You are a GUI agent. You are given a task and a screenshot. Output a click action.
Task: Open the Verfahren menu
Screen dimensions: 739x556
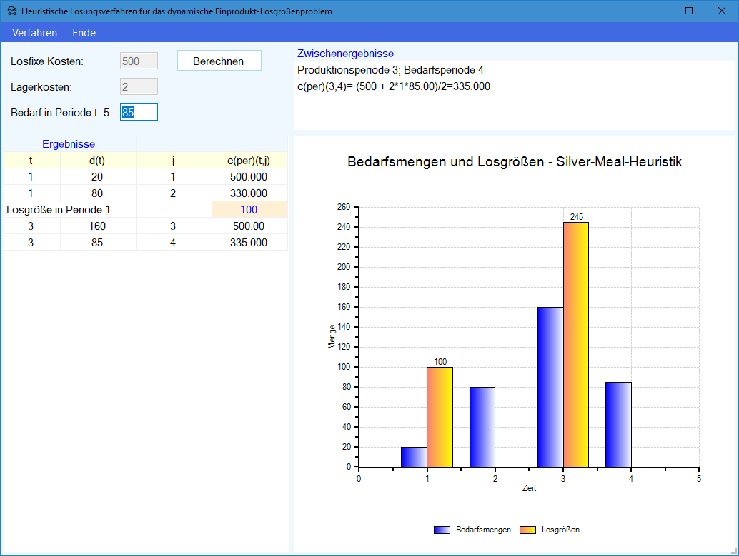pos(34,33)
